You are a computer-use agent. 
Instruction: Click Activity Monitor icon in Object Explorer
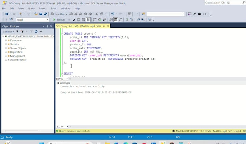tap(41, 32)
